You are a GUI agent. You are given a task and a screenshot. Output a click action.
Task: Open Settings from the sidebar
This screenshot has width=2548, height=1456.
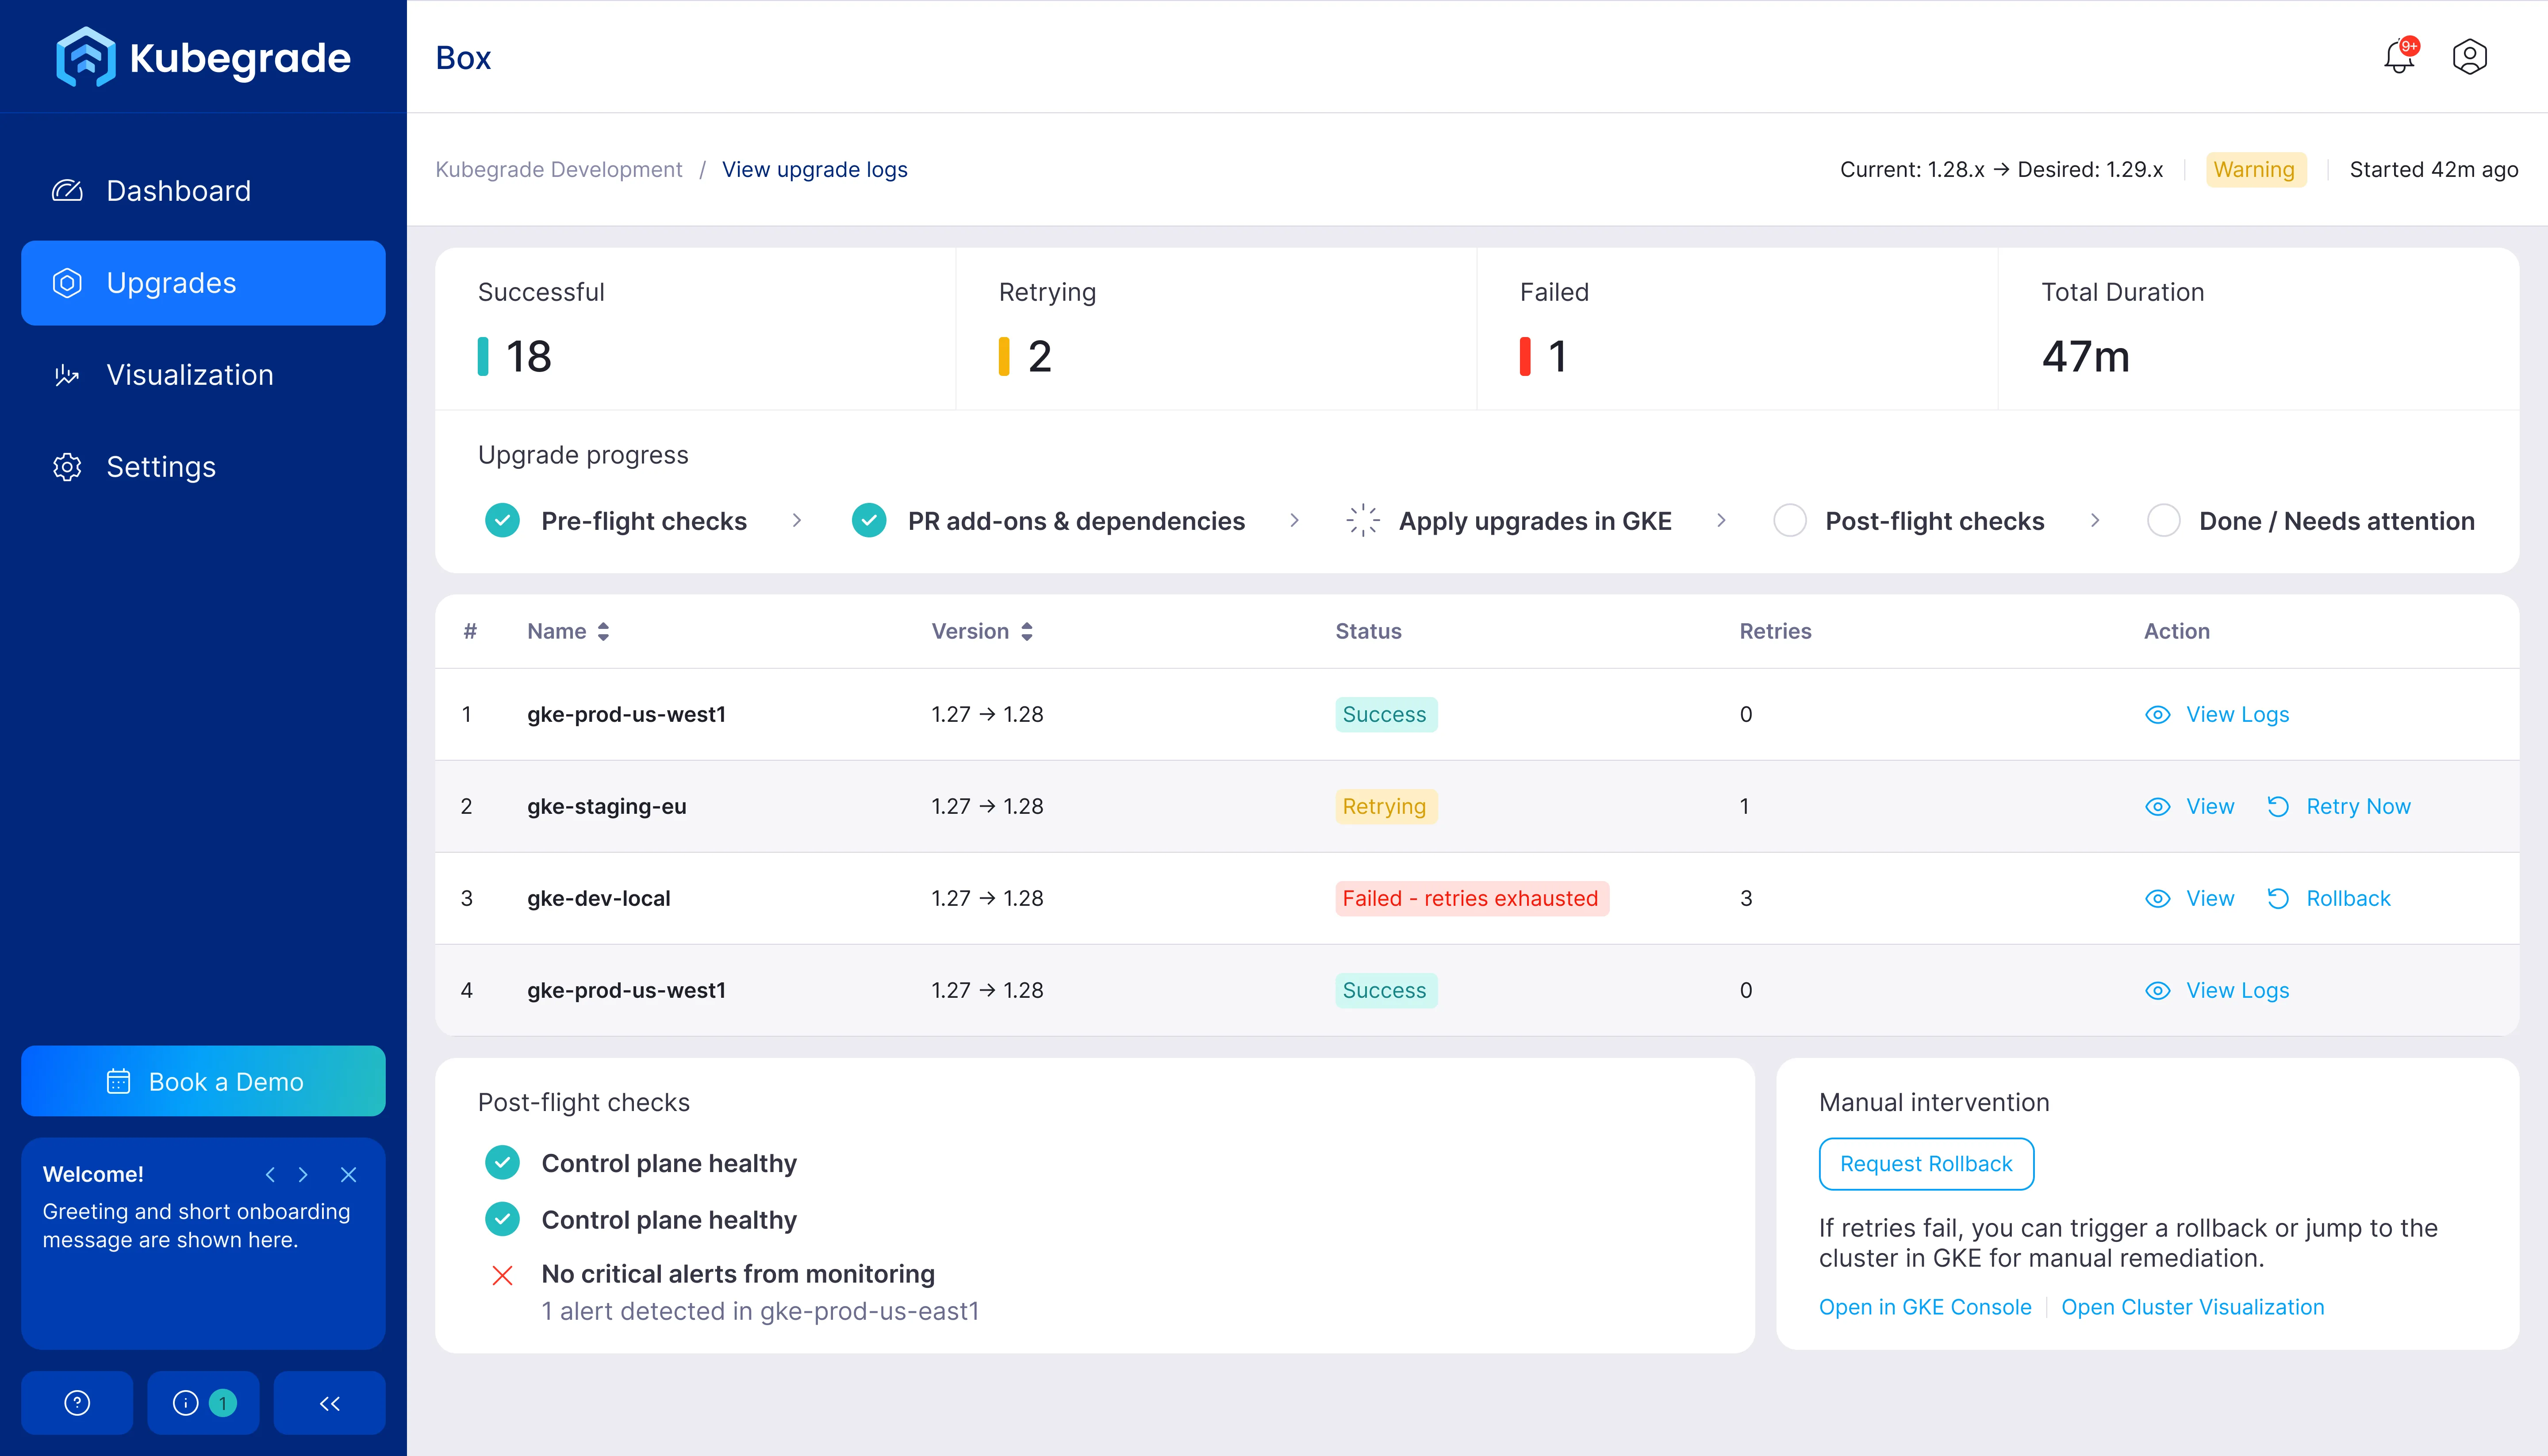click(x=203, y=467)
